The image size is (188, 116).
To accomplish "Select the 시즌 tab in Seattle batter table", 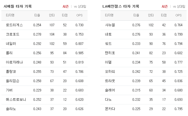I will pos(66,6).
